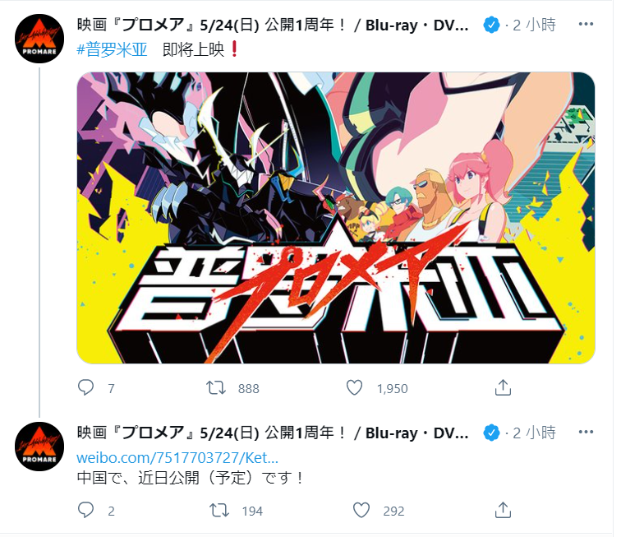The height and width of the screenshot is (537, 621).
Task: Retweet the first tweet with 888 retweets
Action: [x=216, y=387]
